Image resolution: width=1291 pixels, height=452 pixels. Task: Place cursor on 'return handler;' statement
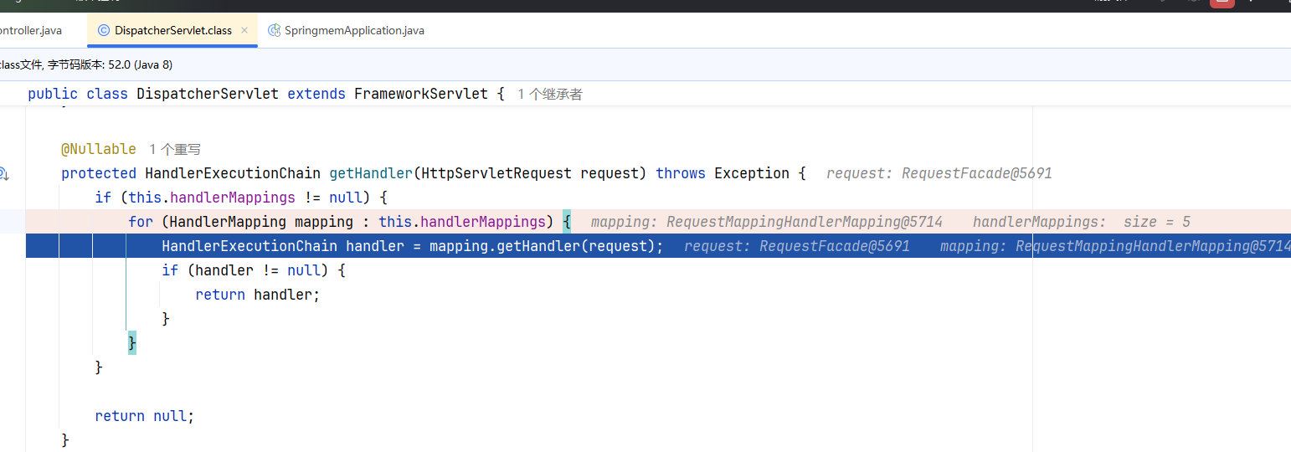(257, 295)
